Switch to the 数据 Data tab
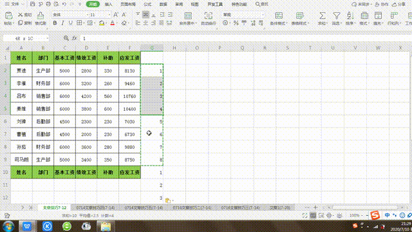The height and width of the screenshot is (232, 412). pos(163,5)
